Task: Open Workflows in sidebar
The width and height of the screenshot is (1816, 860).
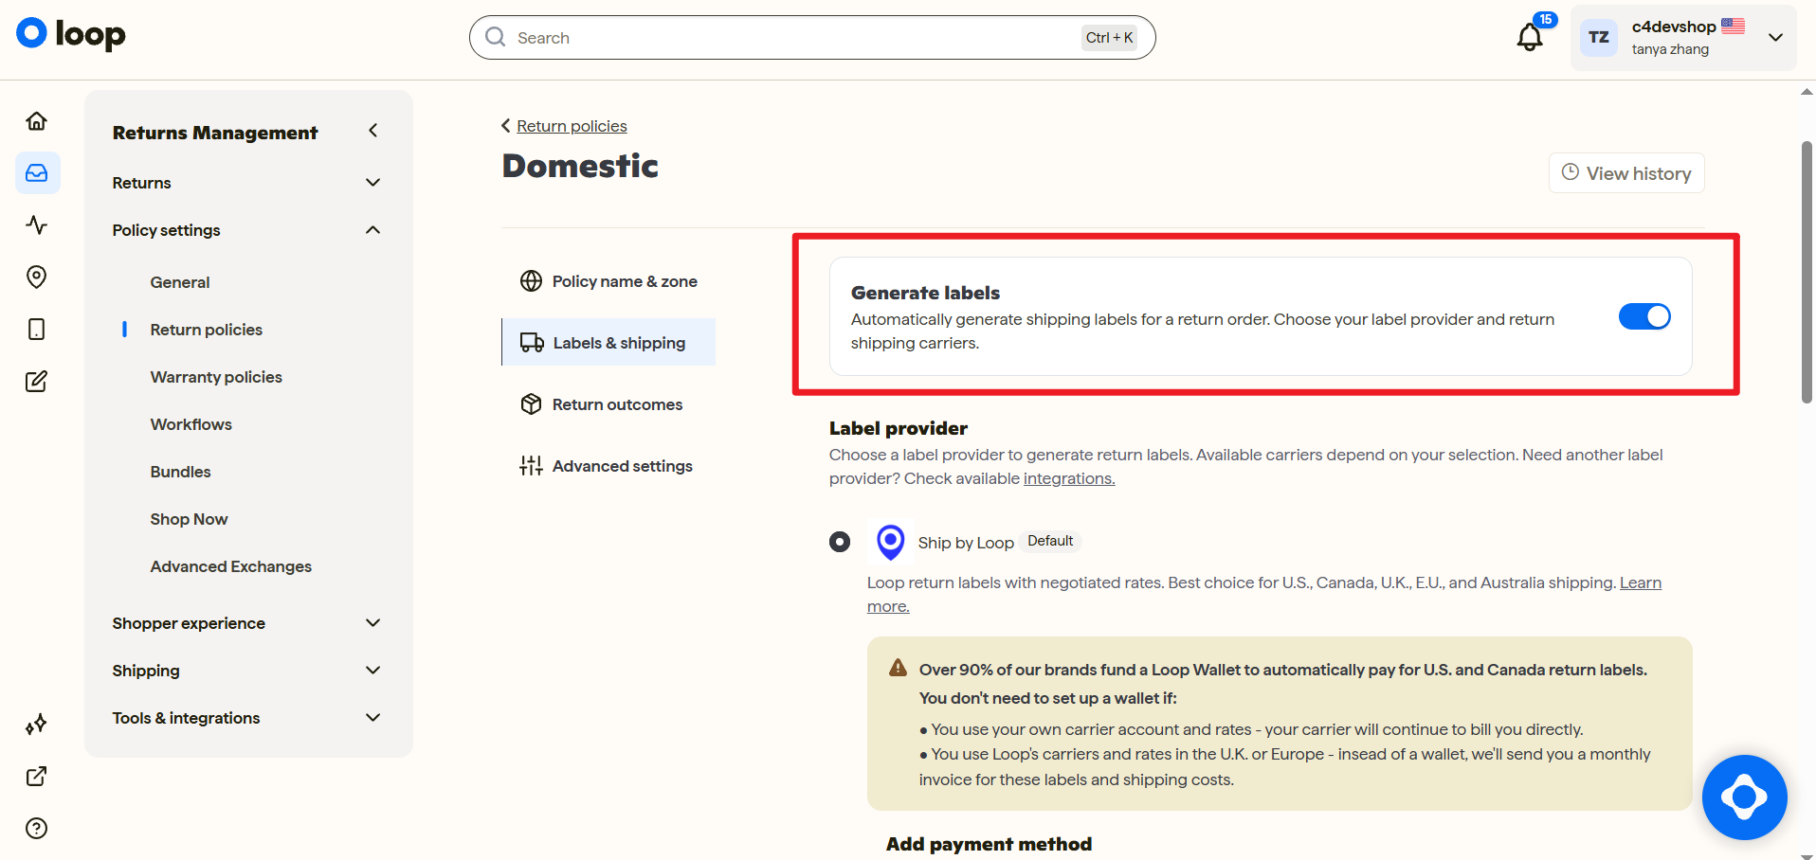Action: [x=191, y=424]
